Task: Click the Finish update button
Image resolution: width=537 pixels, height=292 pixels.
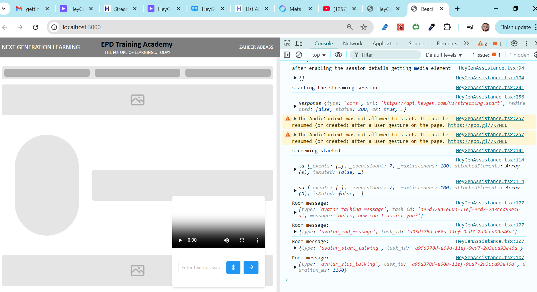Action: (516, 27)
